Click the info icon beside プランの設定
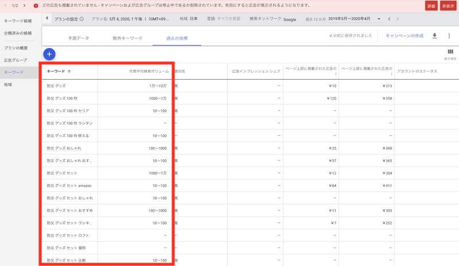Screen dimensions: 459x266 [81, 19]
